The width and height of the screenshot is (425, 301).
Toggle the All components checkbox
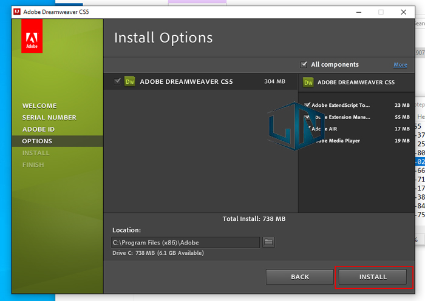coord(304,64)
